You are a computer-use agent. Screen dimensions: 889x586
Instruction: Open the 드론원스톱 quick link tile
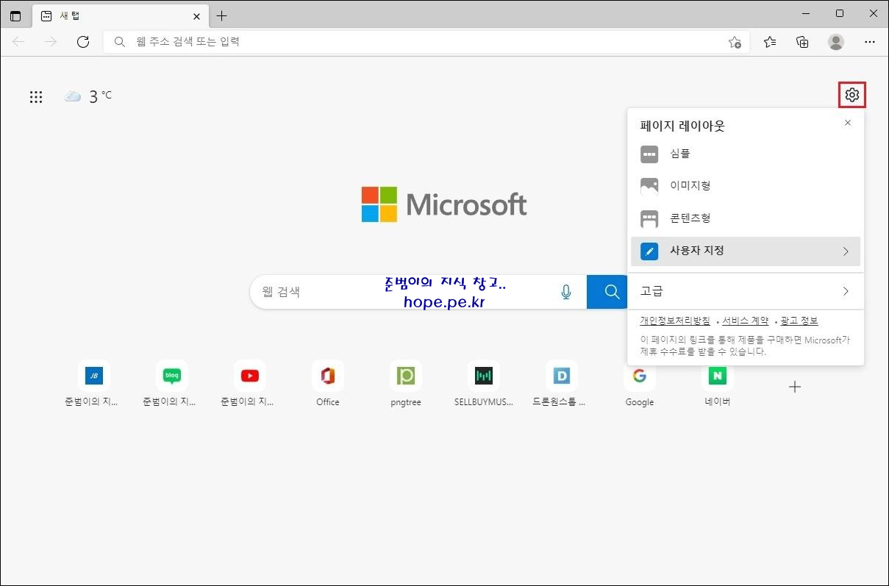(562, 376)
